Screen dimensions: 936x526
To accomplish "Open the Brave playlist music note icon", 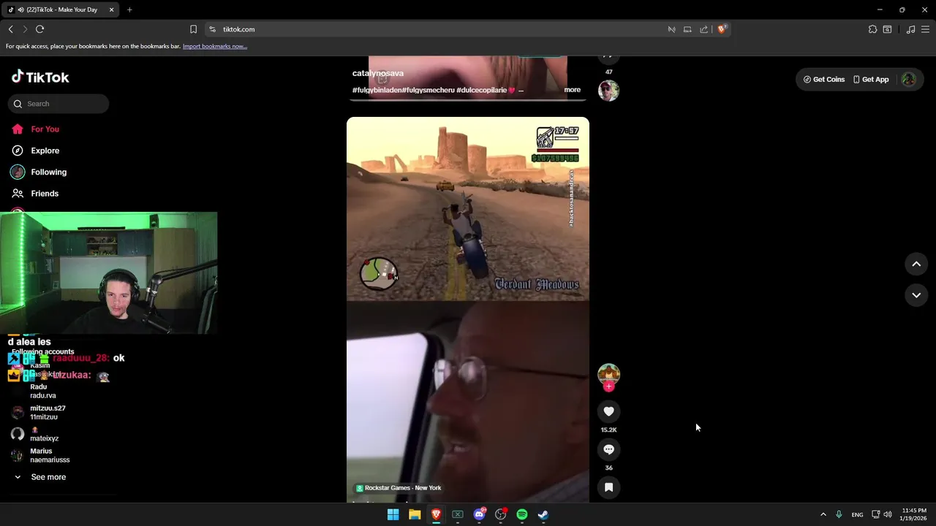I will pos(910,29).
